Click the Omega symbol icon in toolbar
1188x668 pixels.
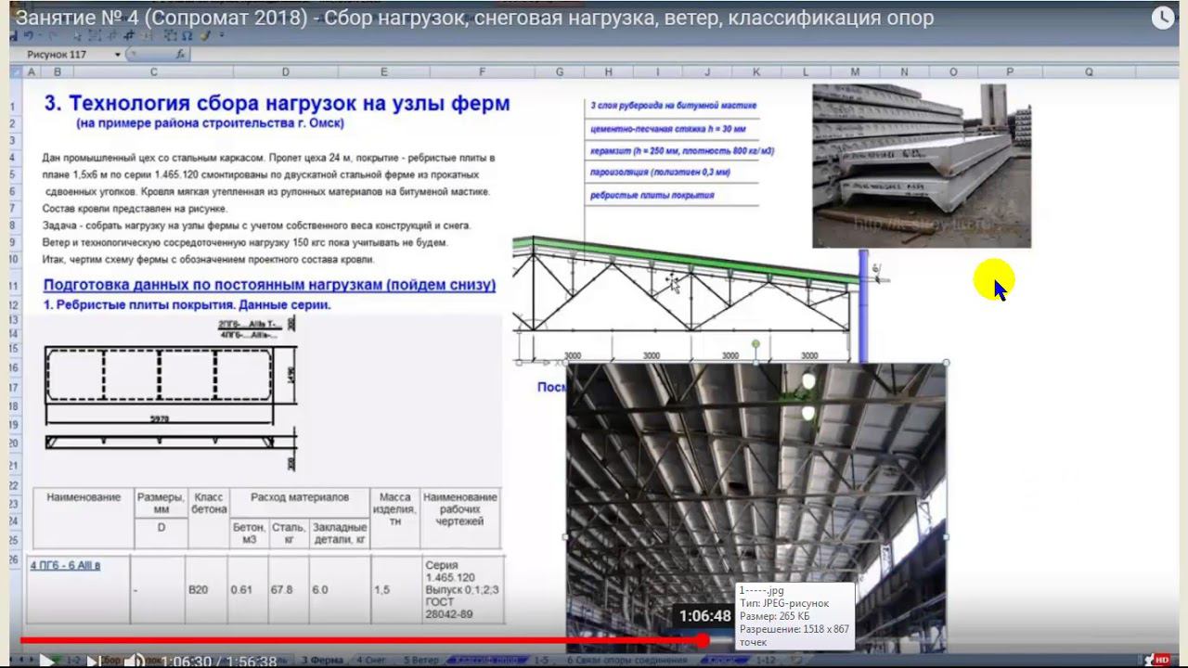pos(187,36)
